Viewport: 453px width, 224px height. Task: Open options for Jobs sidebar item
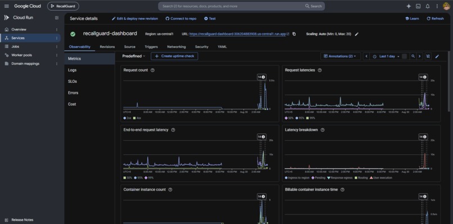(57, 47)
